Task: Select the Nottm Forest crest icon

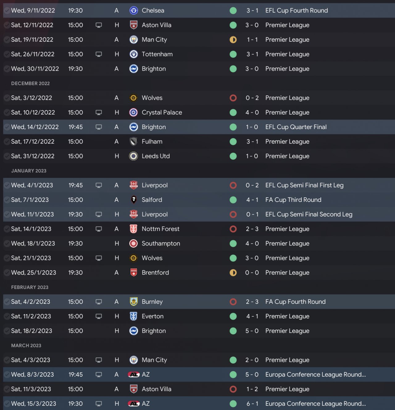Action: coord(133,229)
